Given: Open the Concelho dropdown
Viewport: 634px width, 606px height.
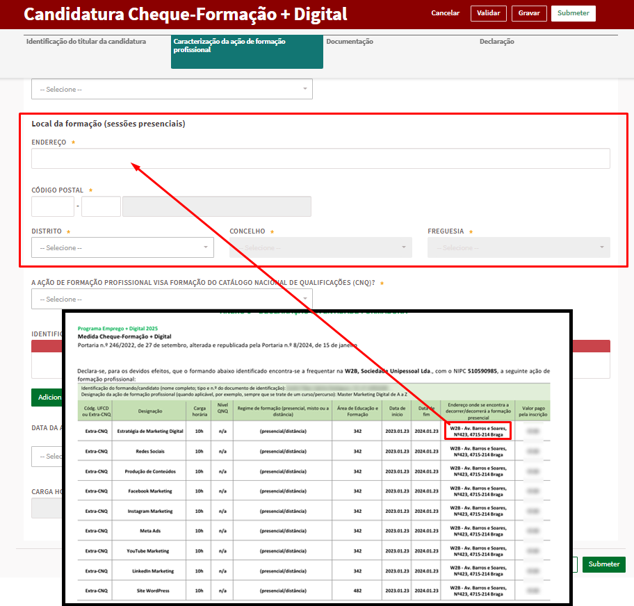Looking at the screenshot, I should [x=320, y=247].
